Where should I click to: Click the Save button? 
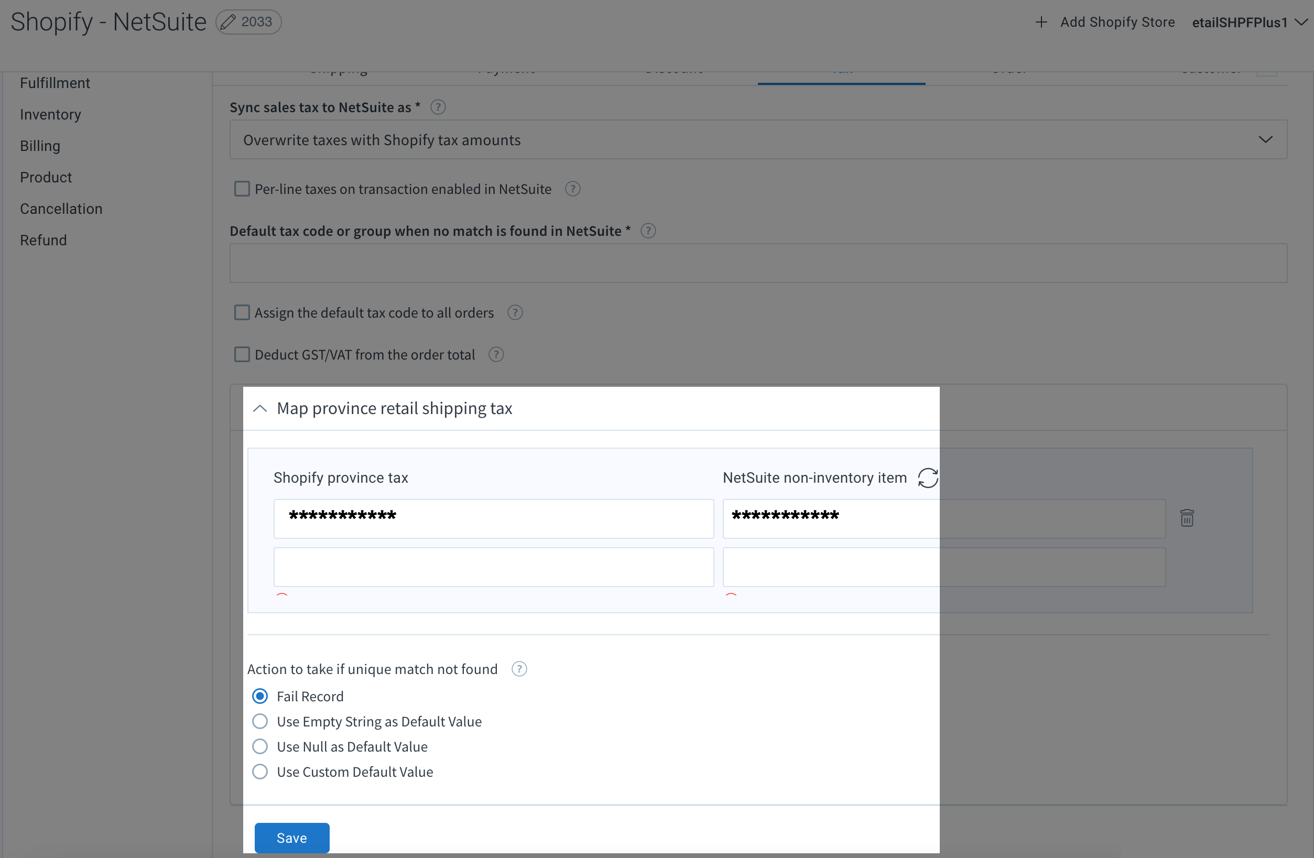pos(291,838)
